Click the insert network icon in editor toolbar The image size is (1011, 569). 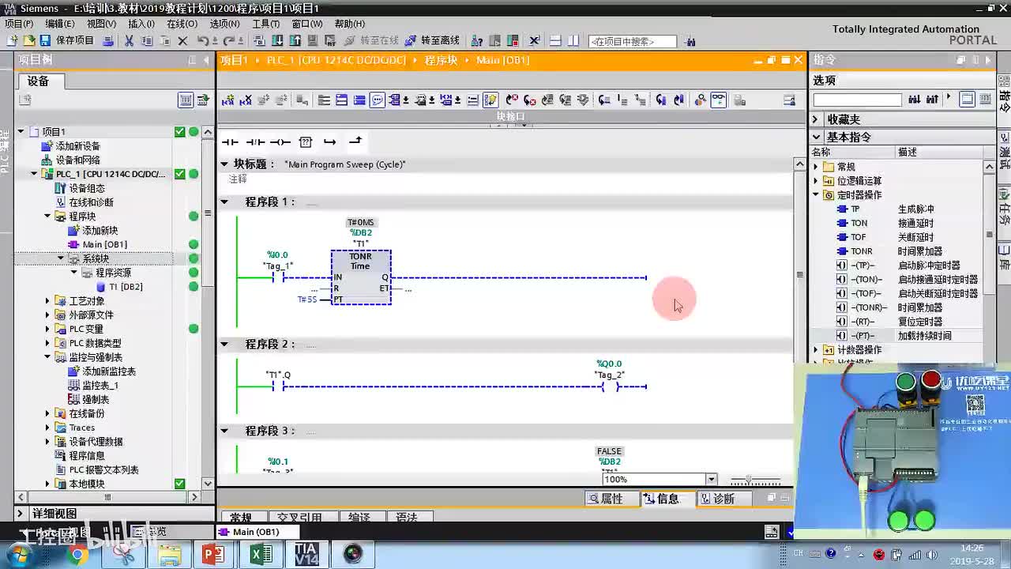228,100
